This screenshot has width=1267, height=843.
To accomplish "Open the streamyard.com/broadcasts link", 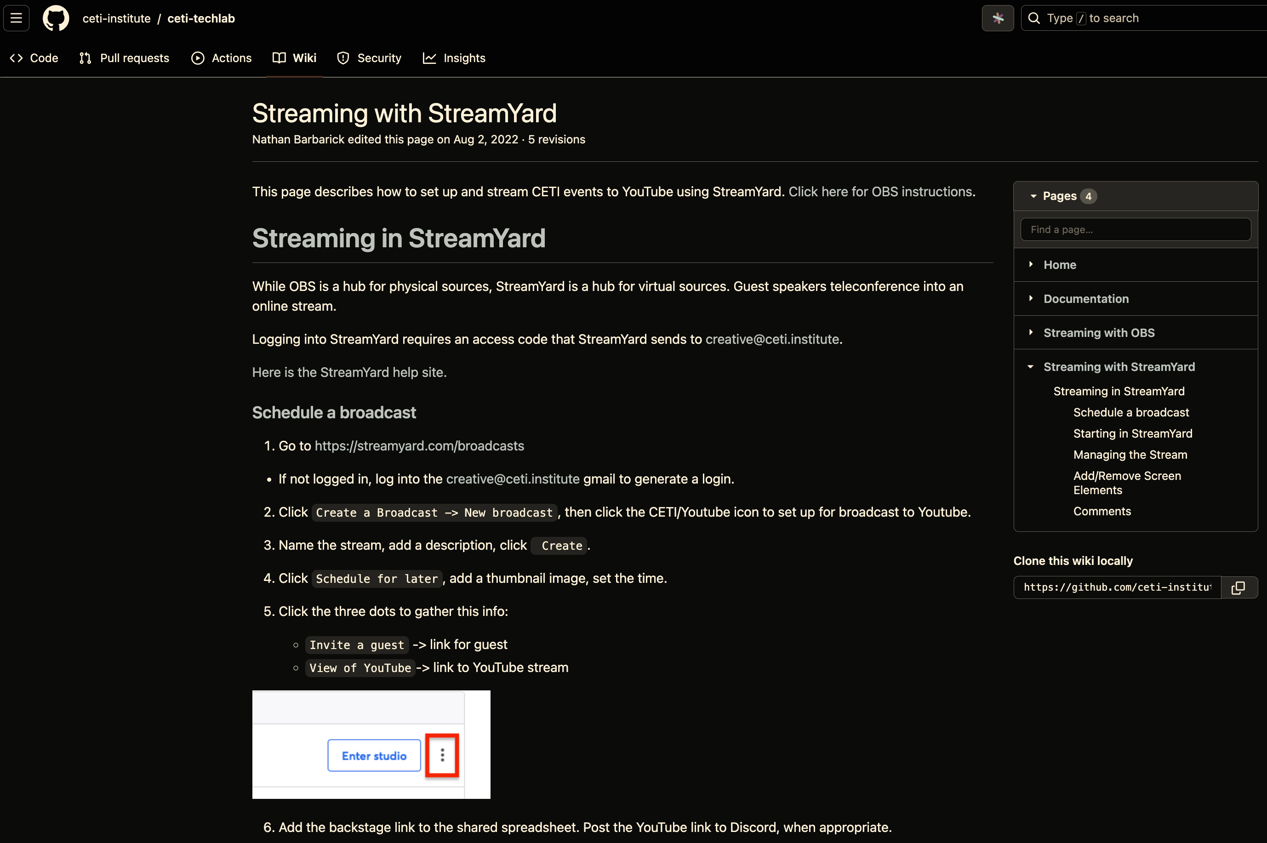I will (419, 446).
